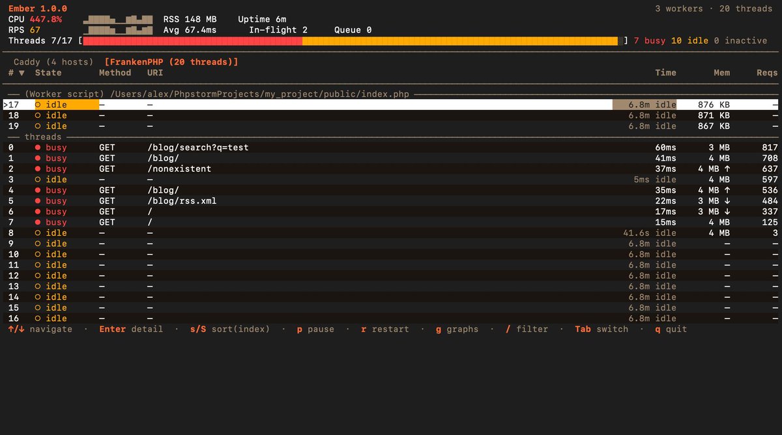
Task: Click the idle circle icon on thread 16
Action: click(38, 318)
